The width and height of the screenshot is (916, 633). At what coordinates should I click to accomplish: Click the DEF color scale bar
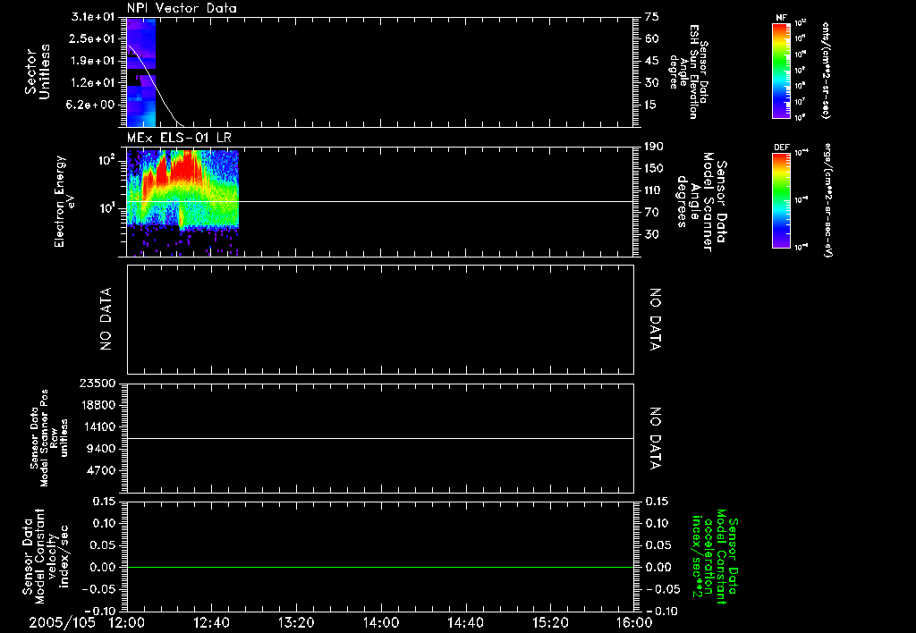782,199
